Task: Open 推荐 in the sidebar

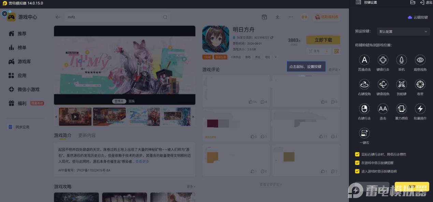Action: [17, 34]
